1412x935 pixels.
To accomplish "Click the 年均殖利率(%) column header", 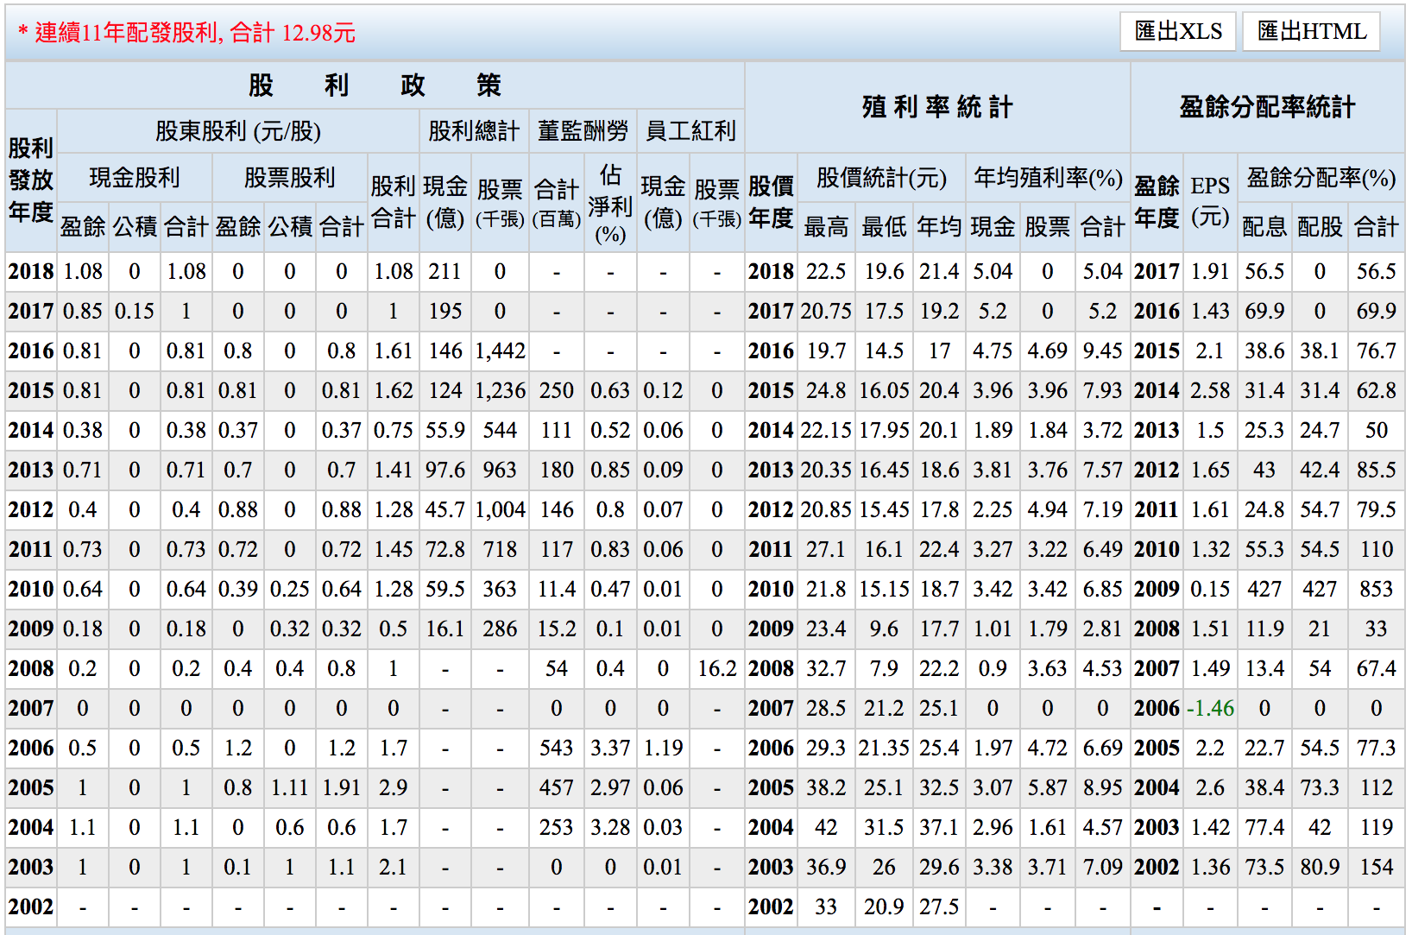I will coord(1048,178).
